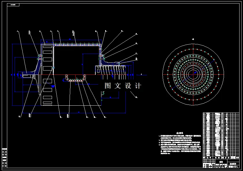Viewport: 243px width, 171px height.
Task: Click the revision strip in the bottom-left margin
Action: [5, 158]
